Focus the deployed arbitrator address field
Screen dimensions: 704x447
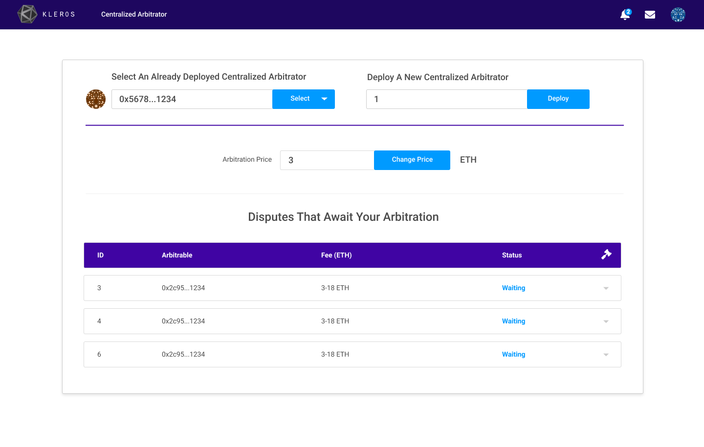[x=192, y=99]
